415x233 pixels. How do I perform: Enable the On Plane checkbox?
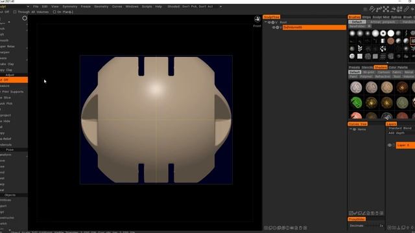click(x=54, y=12)
